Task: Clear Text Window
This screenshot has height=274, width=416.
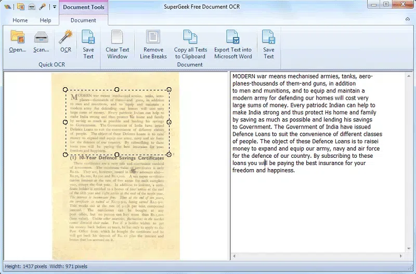Action: pyautogui.click(x=117, y=44)
